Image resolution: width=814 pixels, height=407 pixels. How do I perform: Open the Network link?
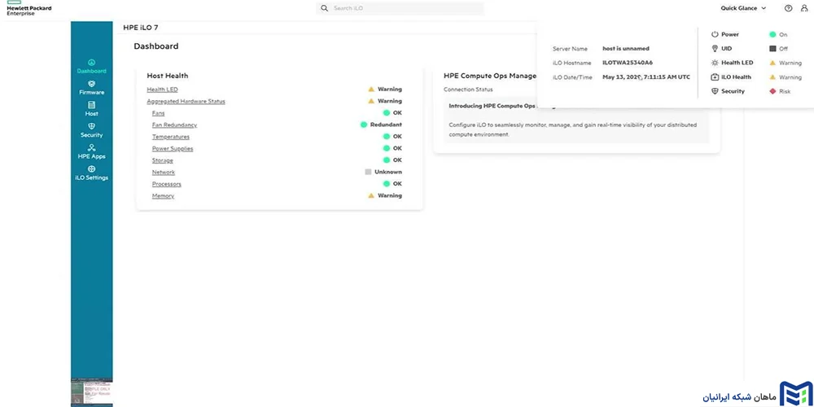164,172
